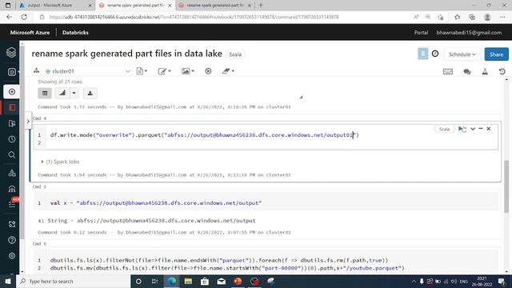Click the Share button
Image resolution: width=512 pixels, height=288 pixels.
[x=496, y=54]
